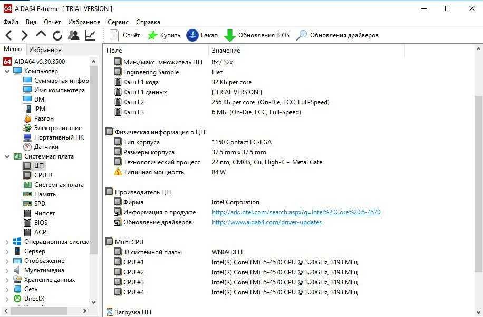Image resolution: width=483 pixels, height=317 pixels.
Task: Select Имя компьютера tree item
Action: 54,90
